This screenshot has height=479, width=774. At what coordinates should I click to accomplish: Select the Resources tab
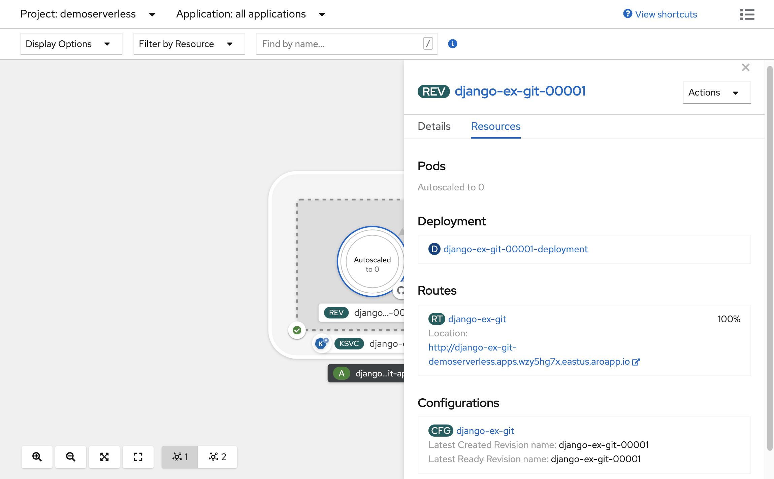coord(495,126)
